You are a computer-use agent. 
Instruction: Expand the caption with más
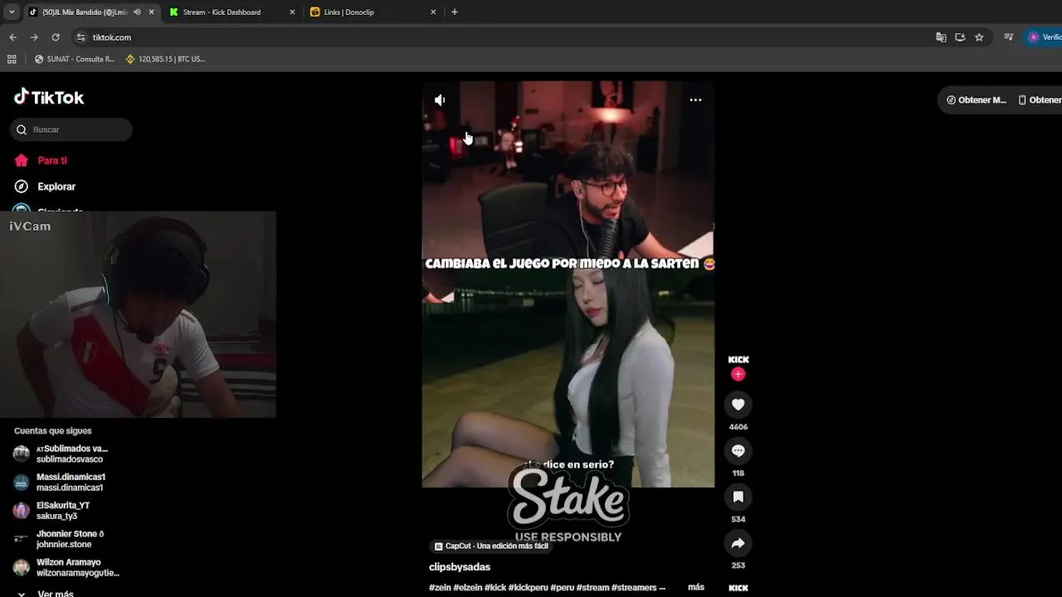(696, 587)
